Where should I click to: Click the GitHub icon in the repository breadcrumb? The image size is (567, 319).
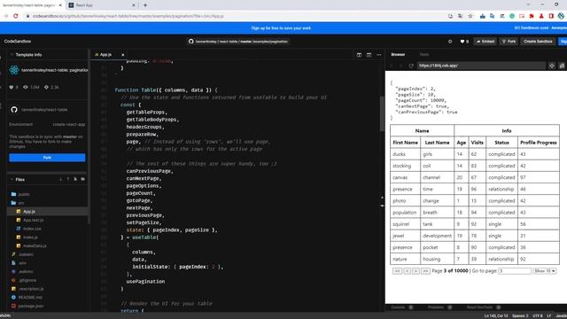[x=191, y=42]
